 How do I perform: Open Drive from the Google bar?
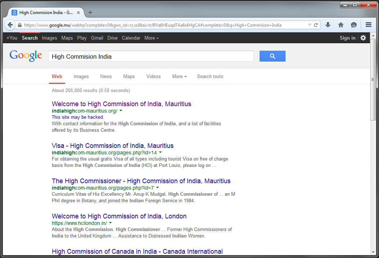(x=113, y=38)
